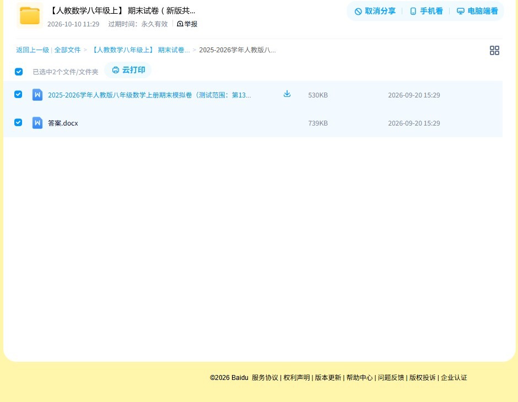This screenshot has width=518, height=402.
Task: Switch to grid view layout
Action: click(x=494, y=51)
